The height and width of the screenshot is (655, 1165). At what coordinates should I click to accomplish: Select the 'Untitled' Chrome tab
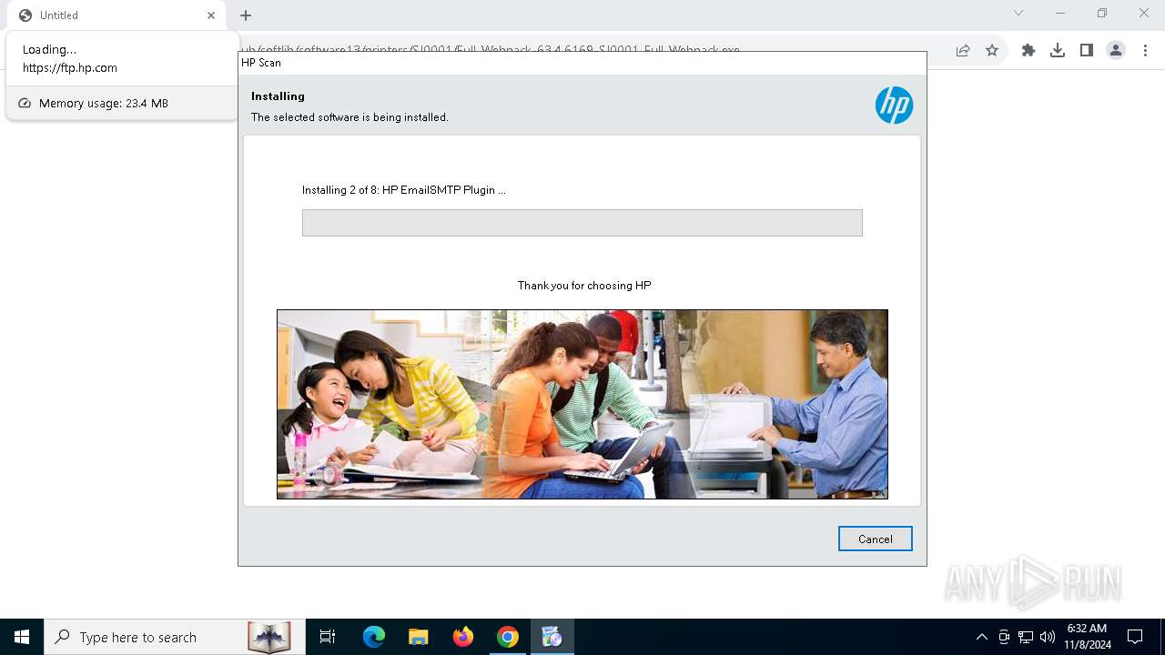pyautogui.click(x=116, y=15)
